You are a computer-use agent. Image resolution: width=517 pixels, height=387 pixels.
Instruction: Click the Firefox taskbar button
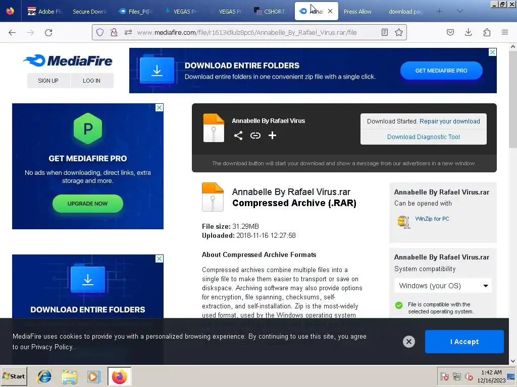(119, 376)
